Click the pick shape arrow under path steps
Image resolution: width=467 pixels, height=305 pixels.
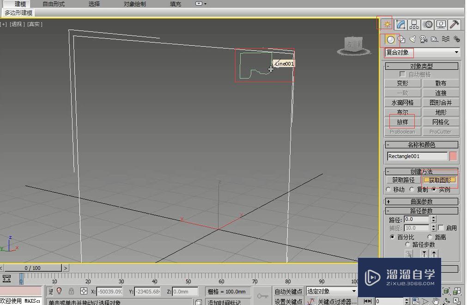pos(409,254)
